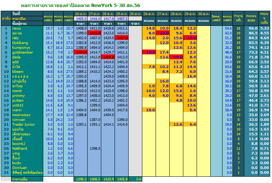
Task: Select cumulative score 83.5 in GoldLeng row
Action: tap(251, 43)
